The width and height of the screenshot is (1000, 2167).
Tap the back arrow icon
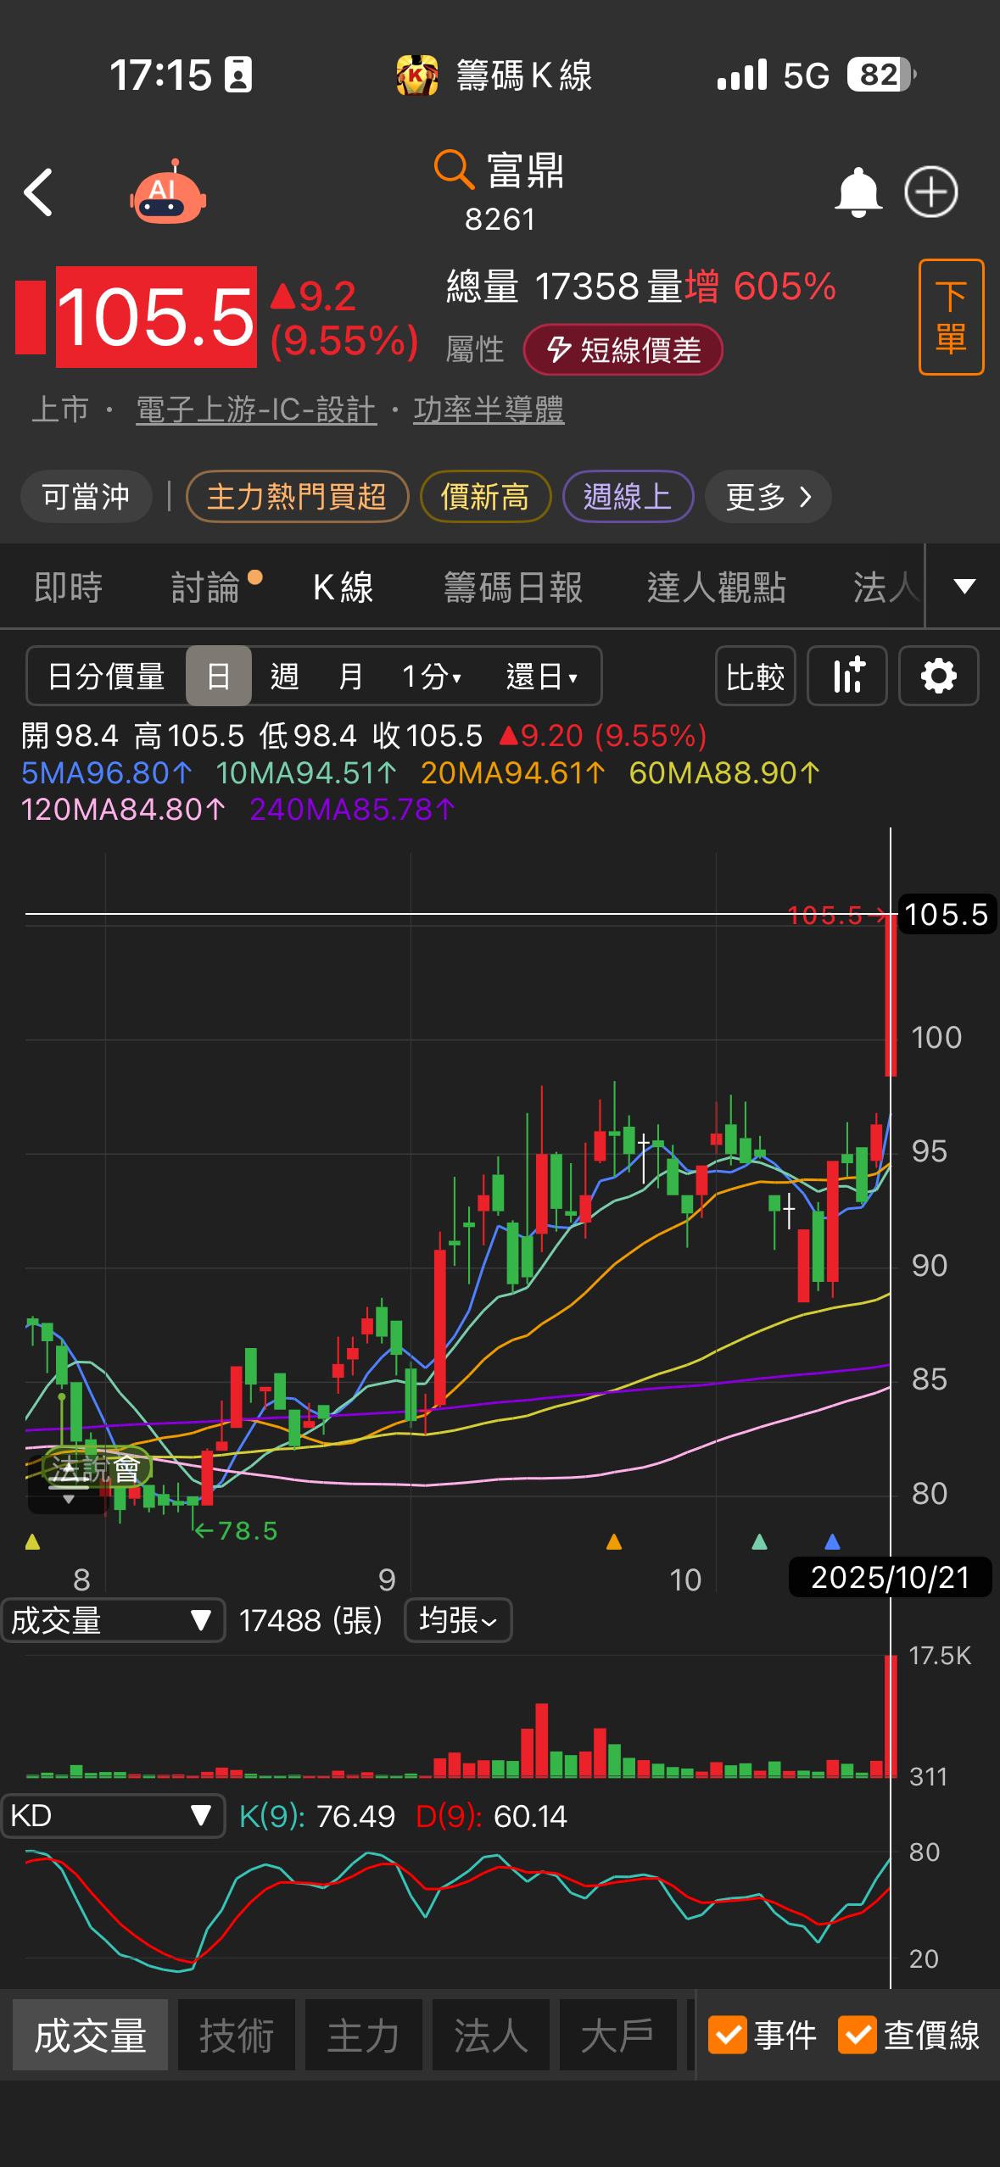click(x=39, y=192)
